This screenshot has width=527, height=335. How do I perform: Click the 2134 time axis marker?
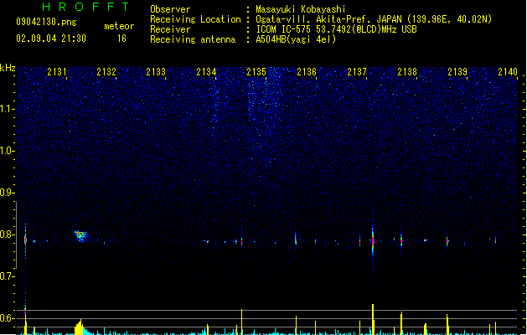(206, 72)
